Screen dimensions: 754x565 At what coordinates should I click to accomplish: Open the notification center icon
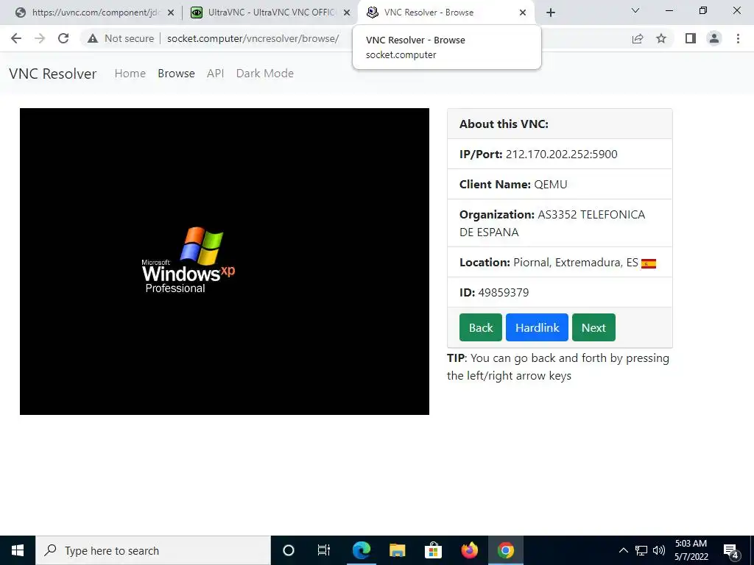click(731, 551)
